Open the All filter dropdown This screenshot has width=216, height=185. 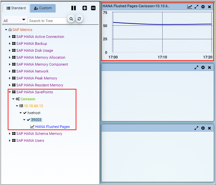[x=15, y=20]
